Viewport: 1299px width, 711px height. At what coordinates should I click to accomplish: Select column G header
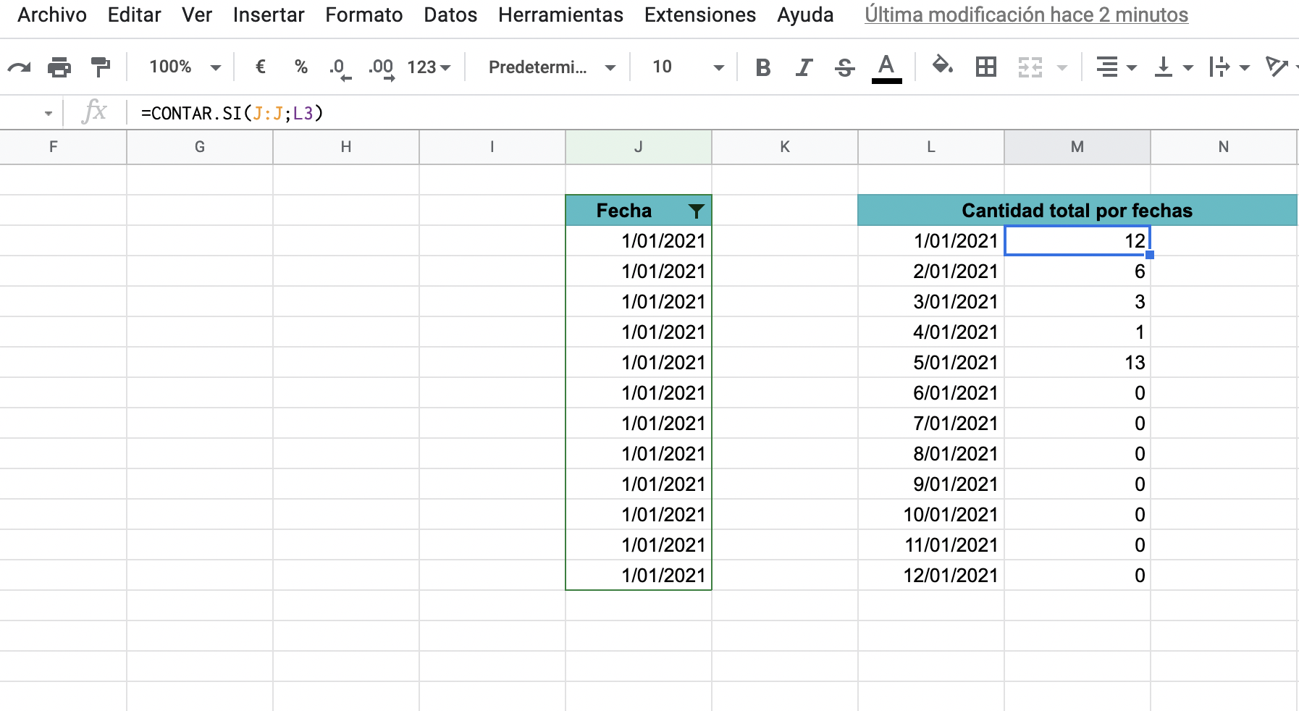coord(200,147)
